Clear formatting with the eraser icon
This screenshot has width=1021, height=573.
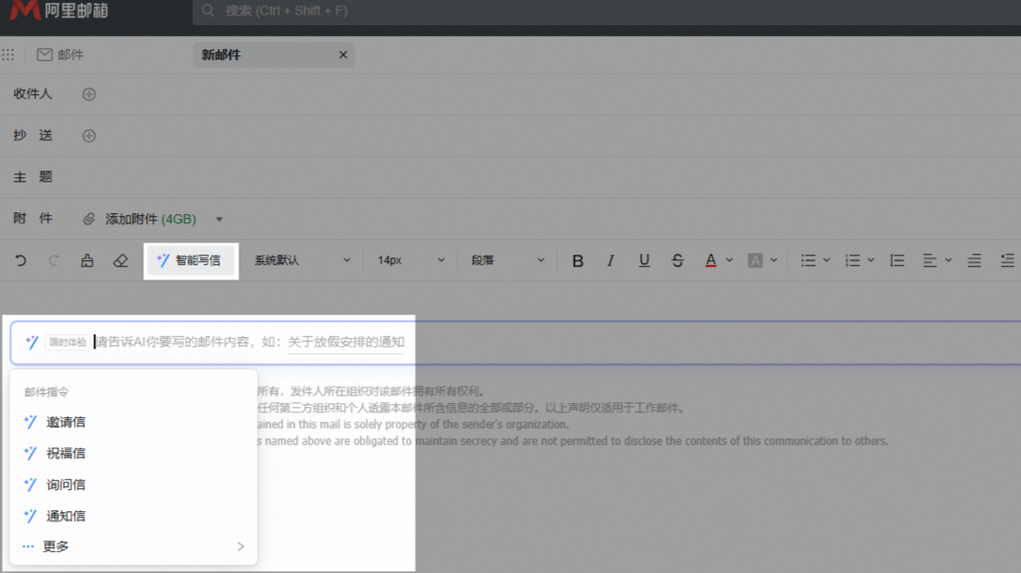click(120, 260)
